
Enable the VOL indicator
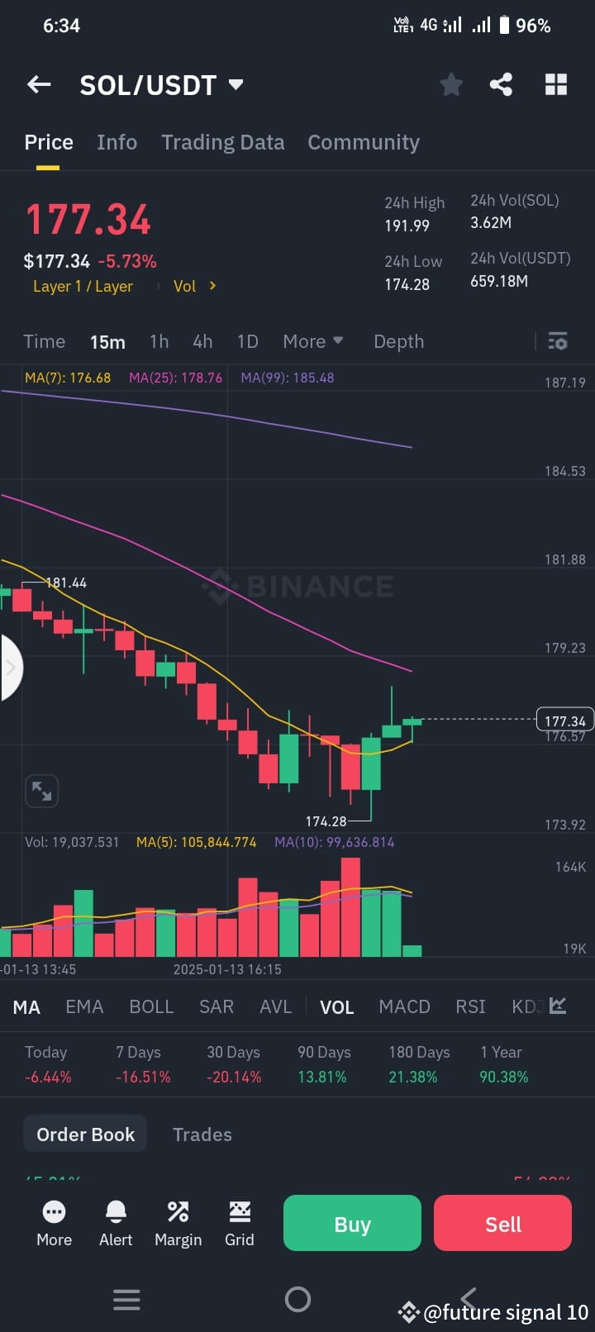pyautogui.click(x=336, y=1006)
